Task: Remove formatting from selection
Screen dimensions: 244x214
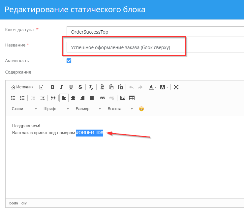Action: click(91, 87)
